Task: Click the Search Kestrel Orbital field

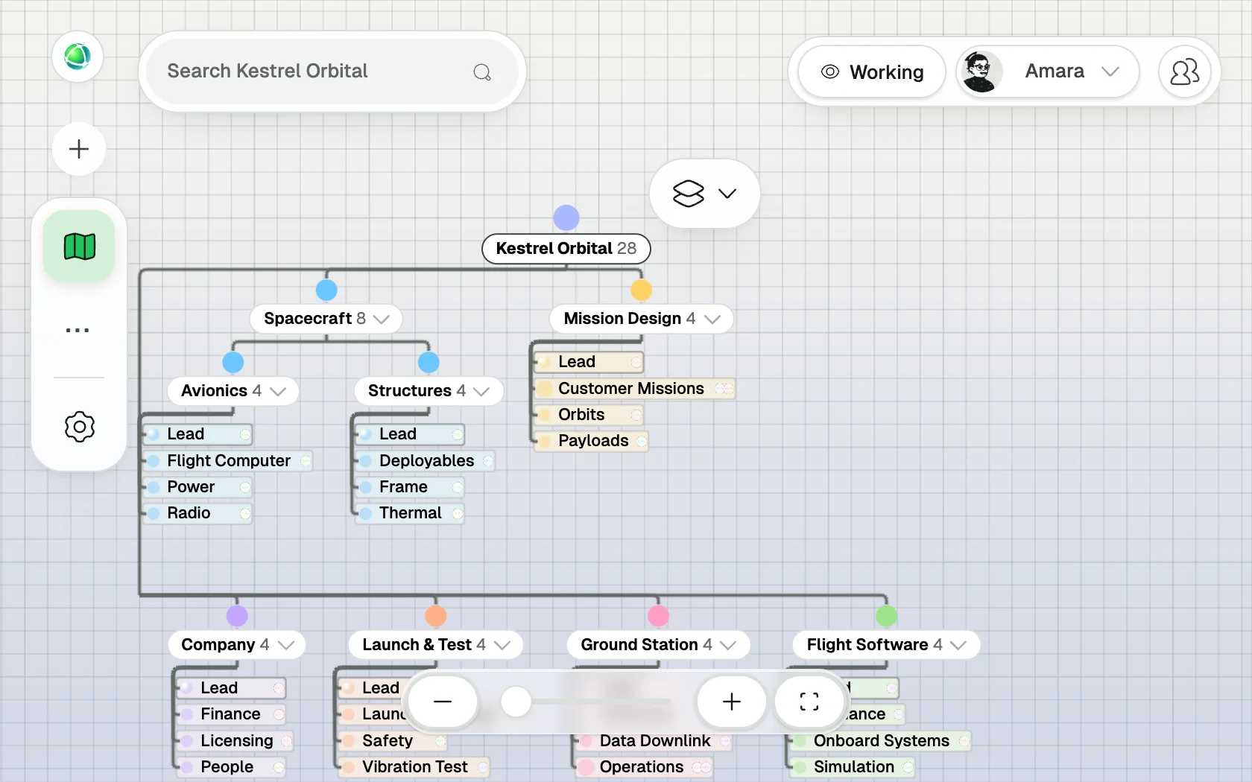Action: 332,71
